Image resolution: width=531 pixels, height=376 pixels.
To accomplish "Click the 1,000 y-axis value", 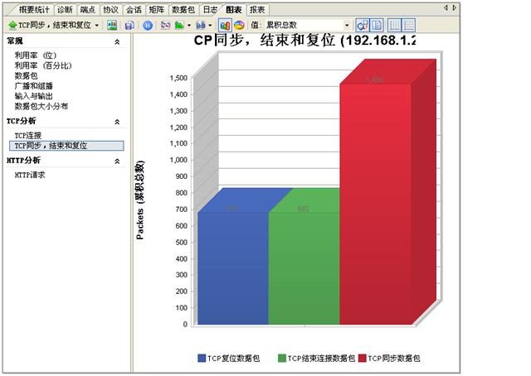I will [x=178, y=160].
